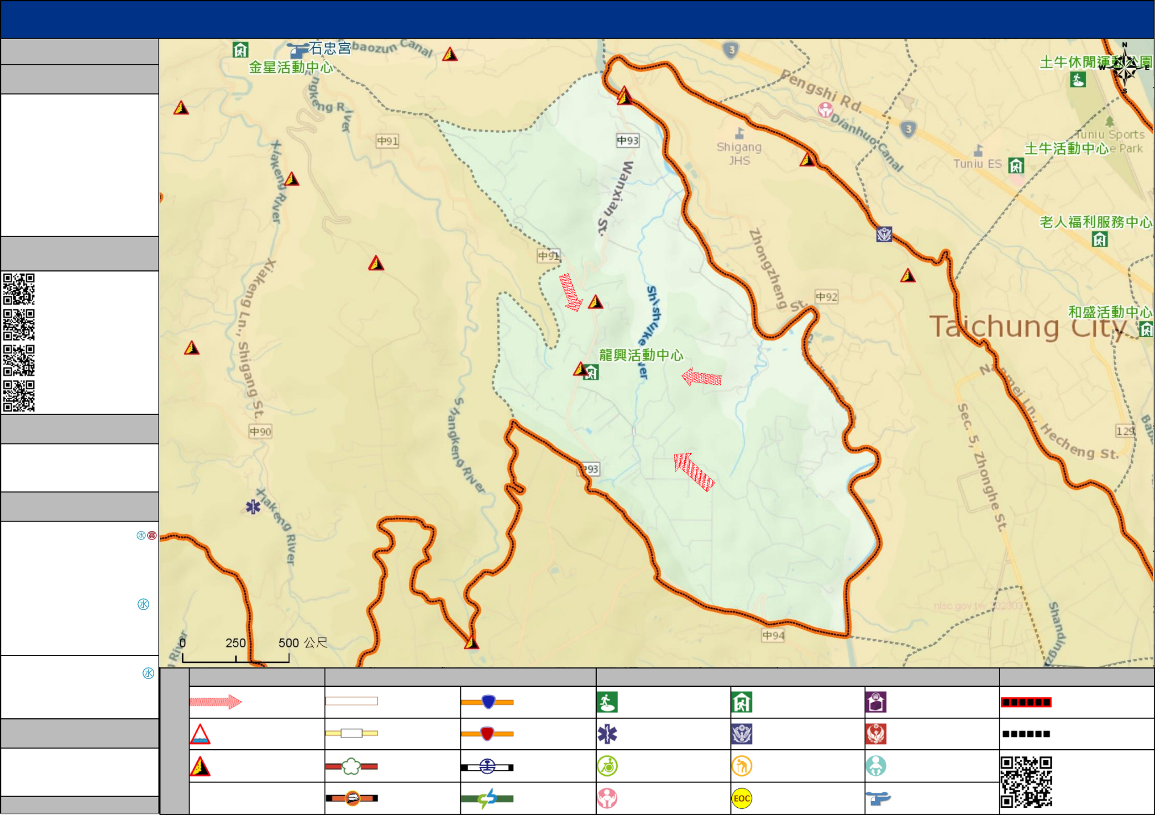Click the police badge icon on the map
Viewport: 1155px width, 815px height.
884,234
